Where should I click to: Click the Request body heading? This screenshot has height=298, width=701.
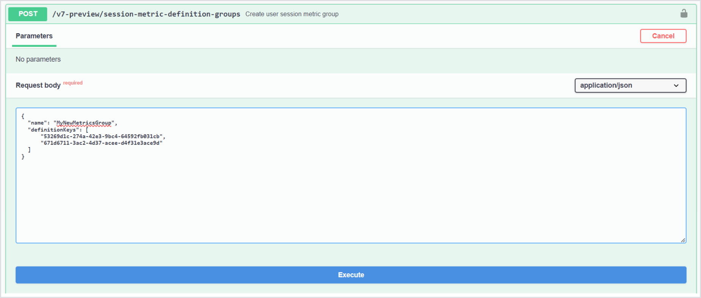click(38, 85)
